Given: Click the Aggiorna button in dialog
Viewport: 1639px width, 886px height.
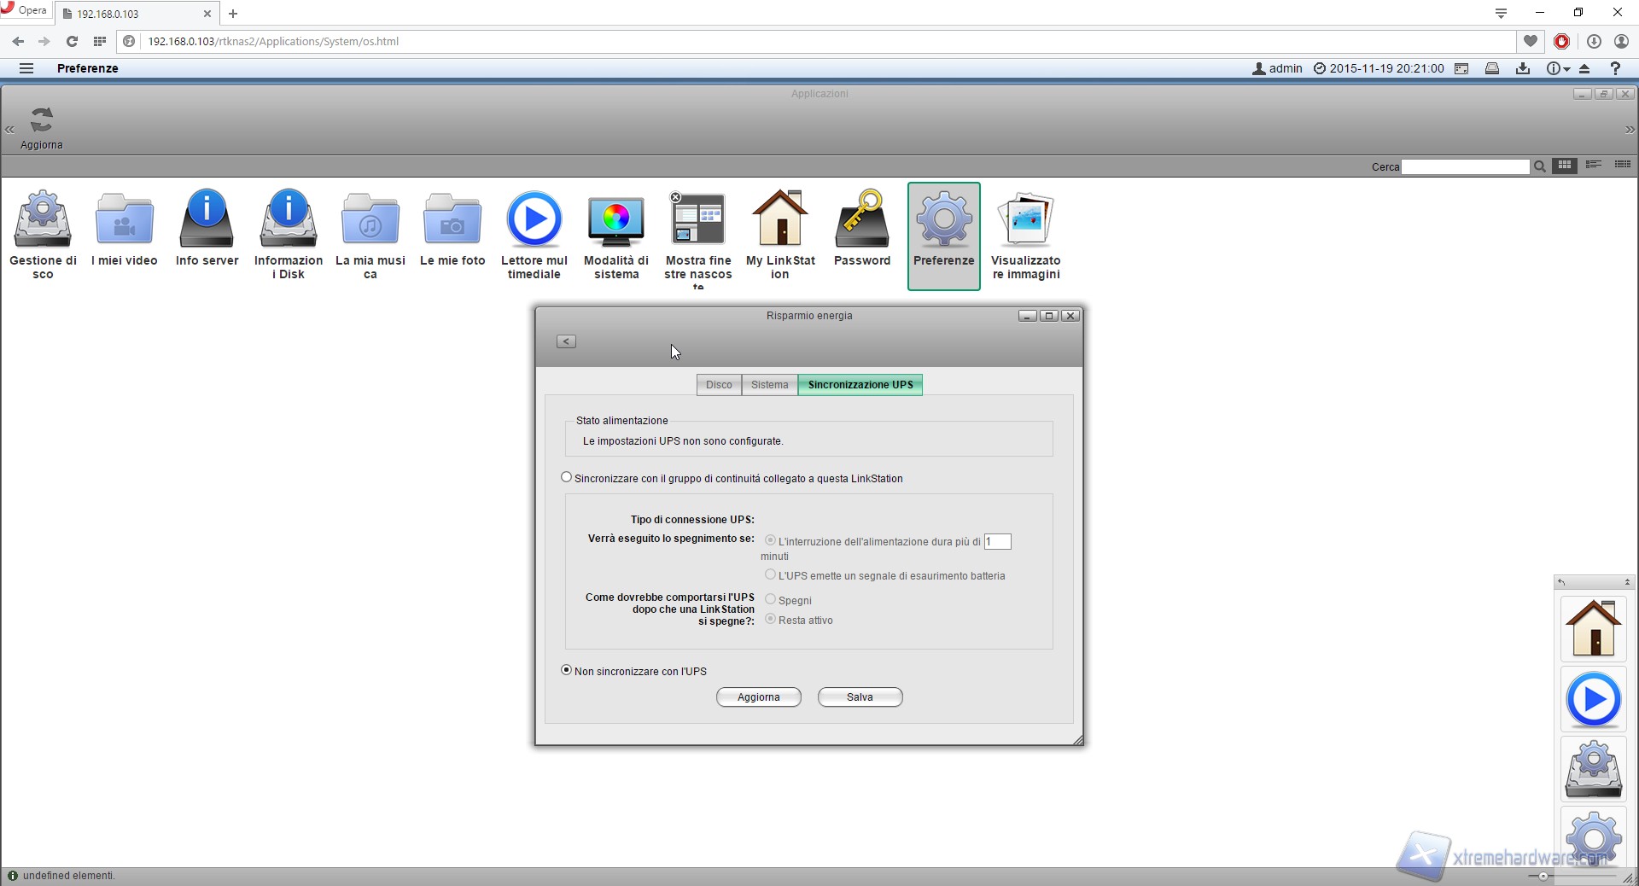Looking at the screenshot, I should [758, 697].
